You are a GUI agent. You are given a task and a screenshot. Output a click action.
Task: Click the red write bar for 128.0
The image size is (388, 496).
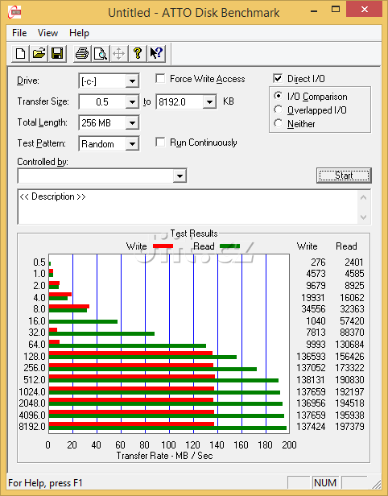point(130,353)
